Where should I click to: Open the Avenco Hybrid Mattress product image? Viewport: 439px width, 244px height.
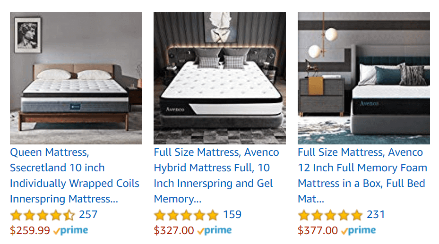pyautogui.click(x=220, y=78)
